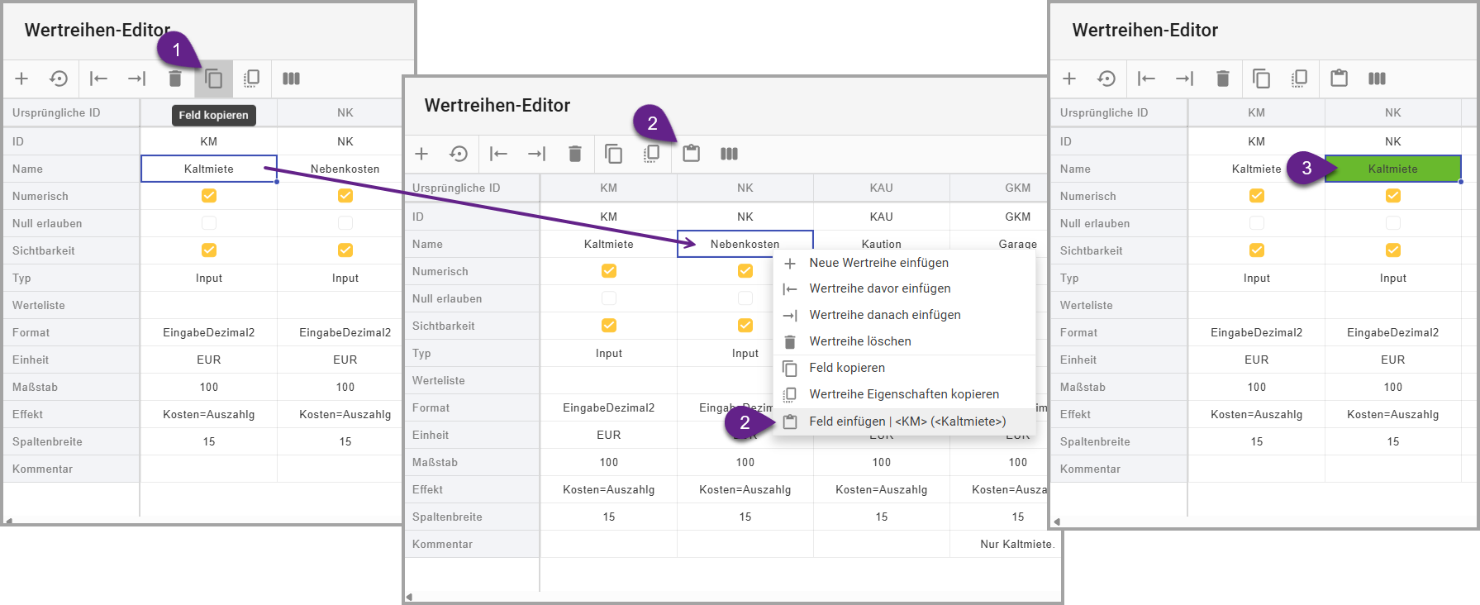Click the reset history icon in left editor
Viewport: 1480px width, 605px height.
tap(59, 79)
